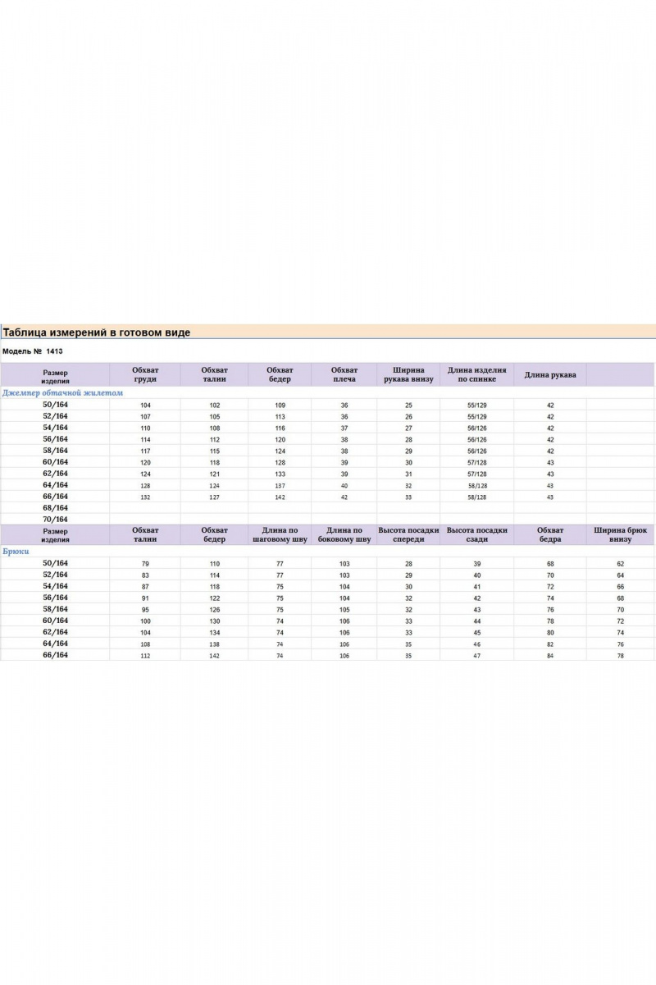
Task: Select the '55/129' length cell for size 50/164
Action: [x=476, y=405]
